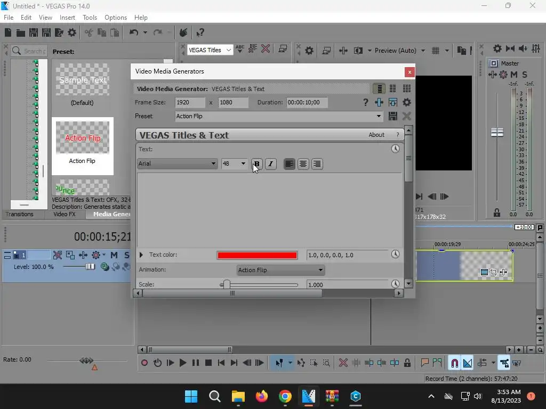Save the preset with the floppy icon
Viewport: 546px width, 409px height.
coord(393,116)
